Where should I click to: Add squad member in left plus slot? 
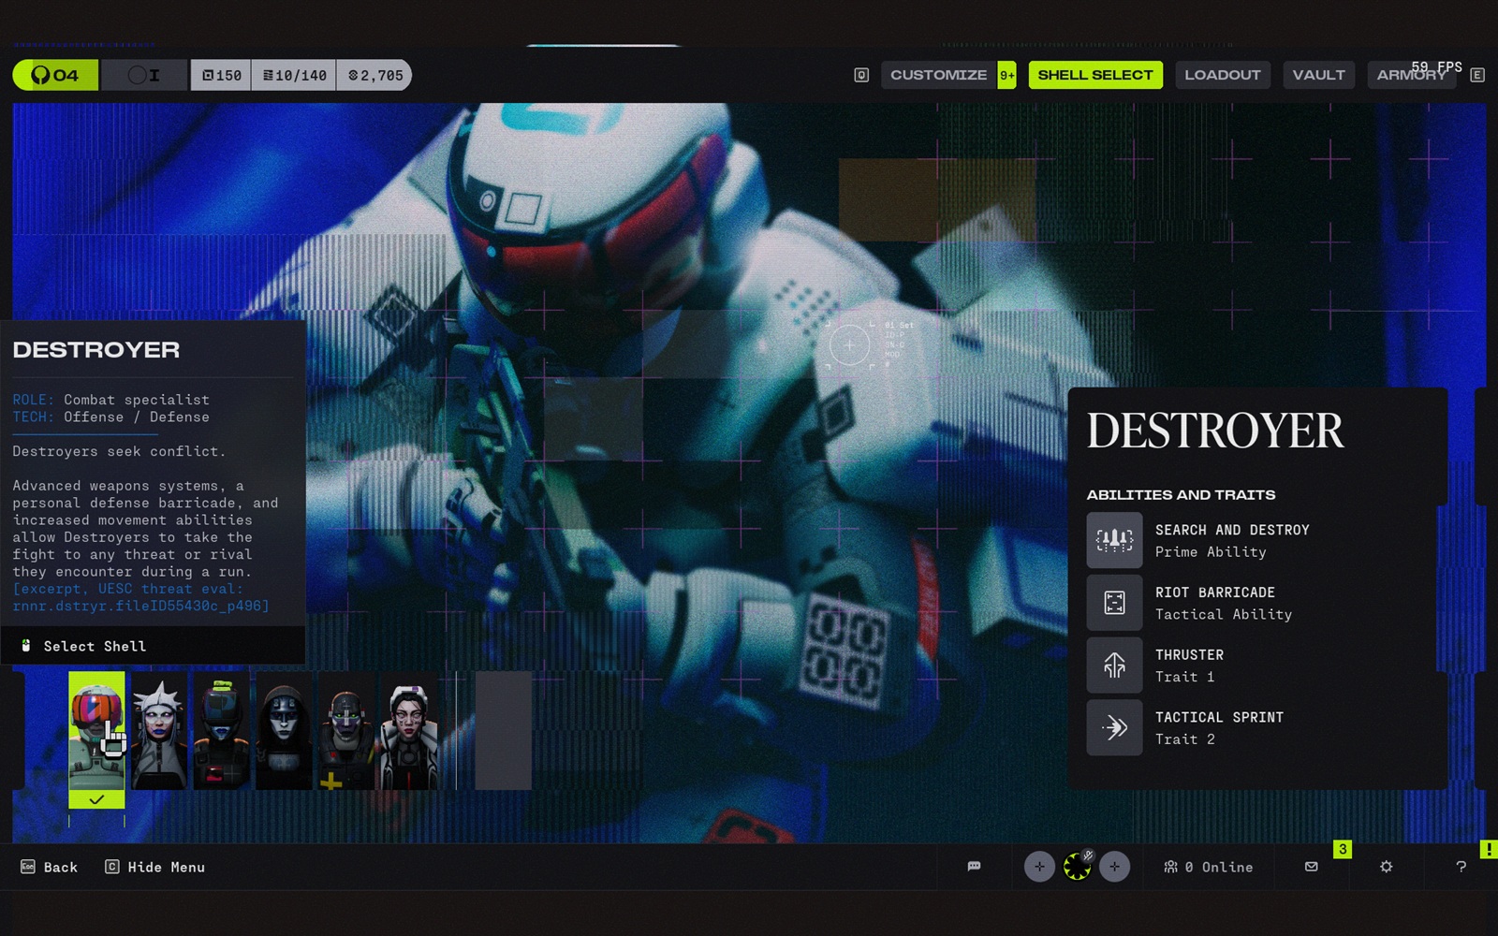coord(1039,867)
